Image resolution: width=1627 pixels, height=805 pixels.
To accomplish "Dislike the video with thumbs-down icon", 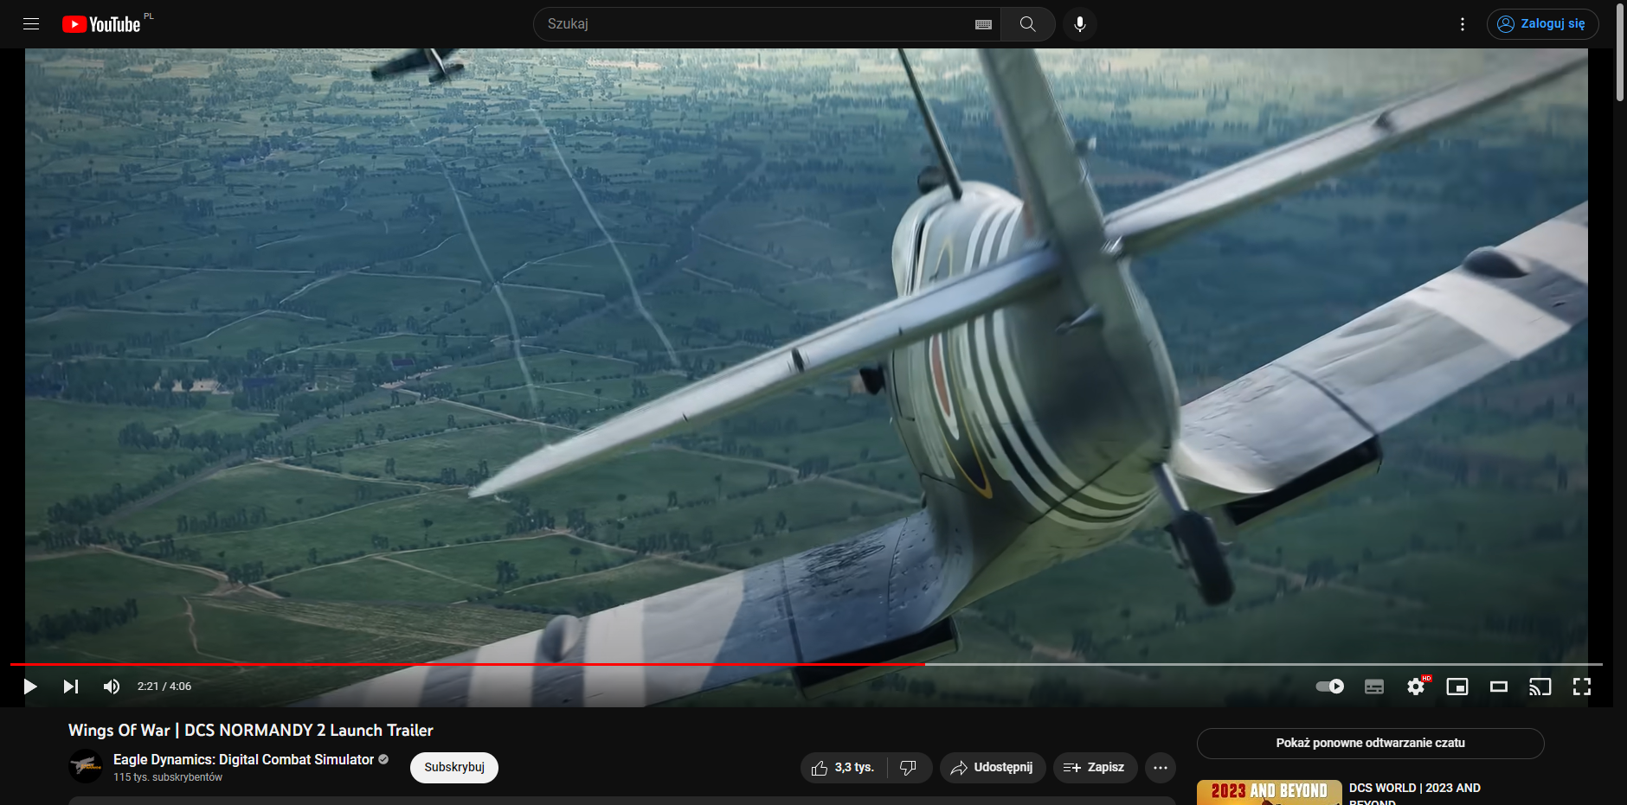I will 909,768.
